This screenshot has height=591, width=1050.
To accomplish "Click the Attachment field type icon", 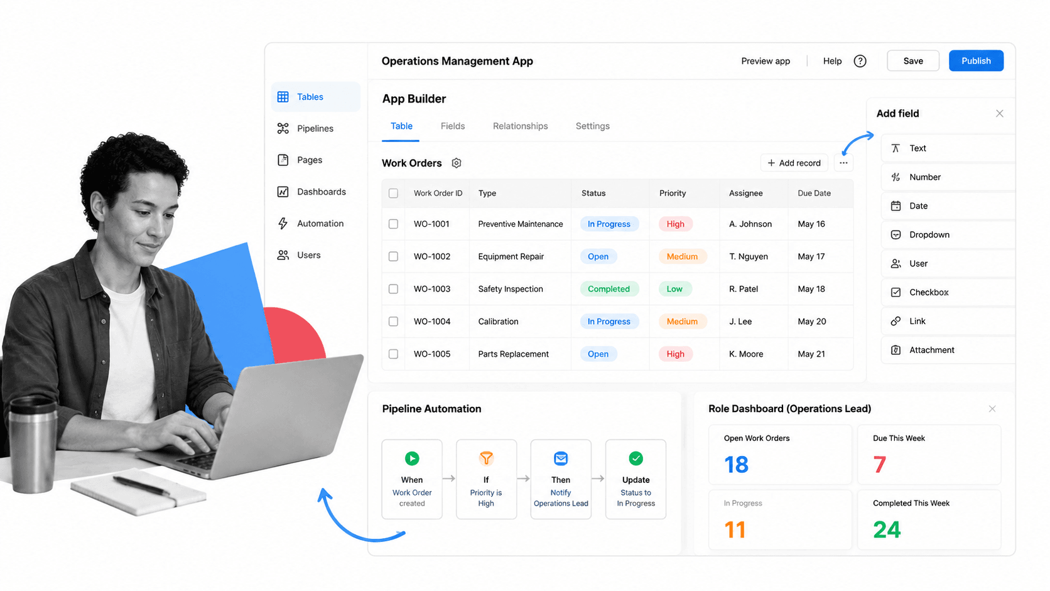I will click(896, 350).
